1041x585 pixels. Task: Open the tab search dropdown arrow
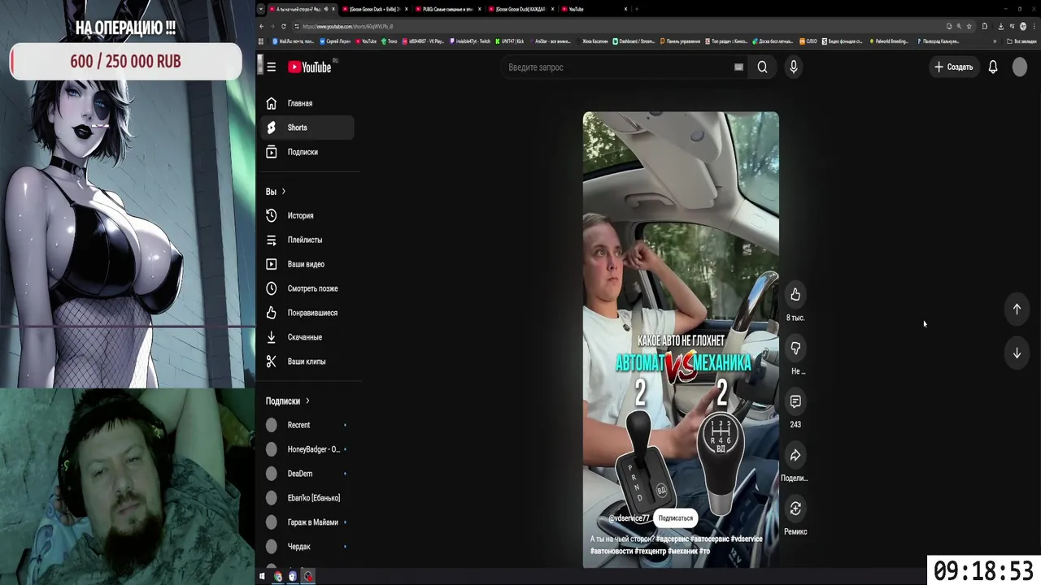(x=261, y=9)
